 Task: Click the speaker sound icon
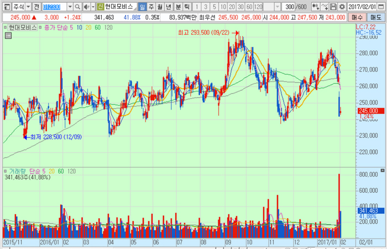click(85, 7)
